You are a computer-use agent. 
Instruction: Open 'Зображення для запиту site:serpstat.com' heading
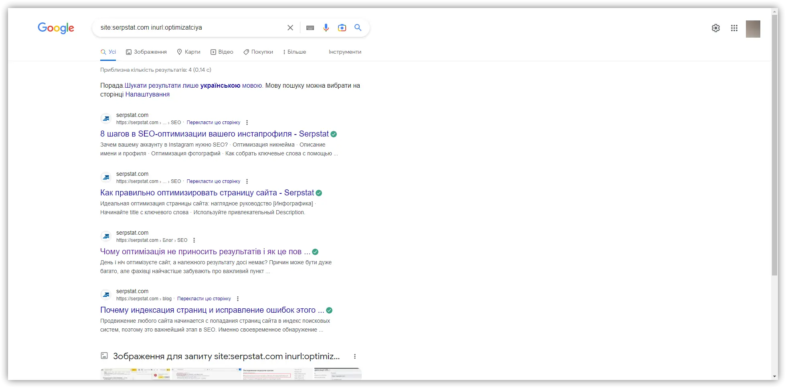226,356
